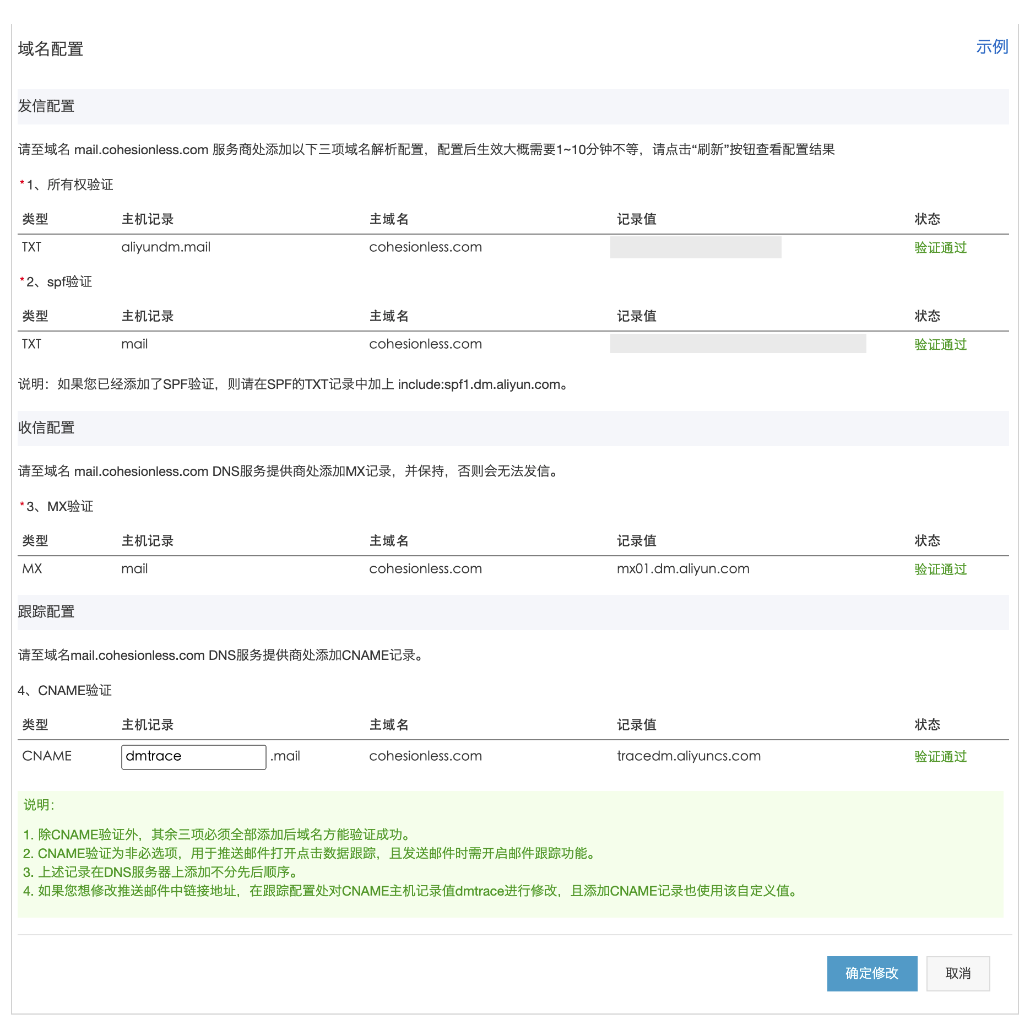
Task: Click the 确定修改 button
Action: 871,973
